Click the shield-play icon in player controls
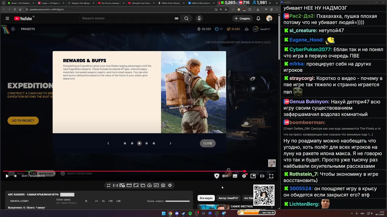 tap(216, 176)
